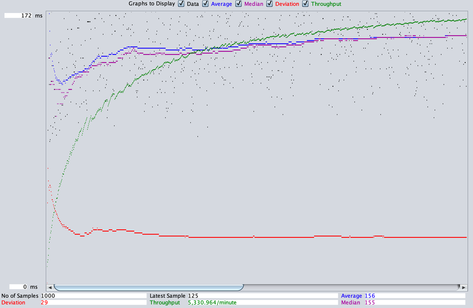Click the Latest Sample value 125
This screenshot has height=308, width=473.
[262, 296]
